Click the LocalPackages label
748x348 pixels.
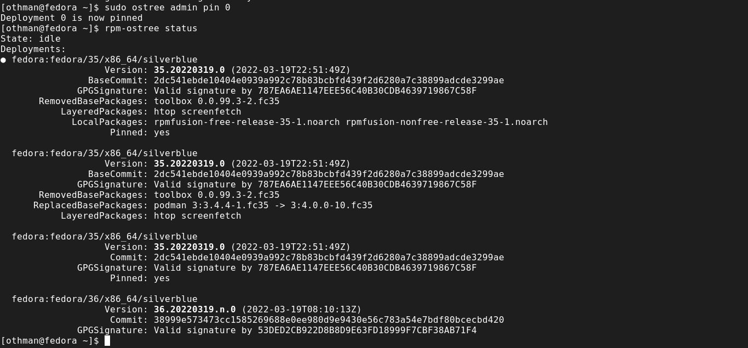coord(110,122)
